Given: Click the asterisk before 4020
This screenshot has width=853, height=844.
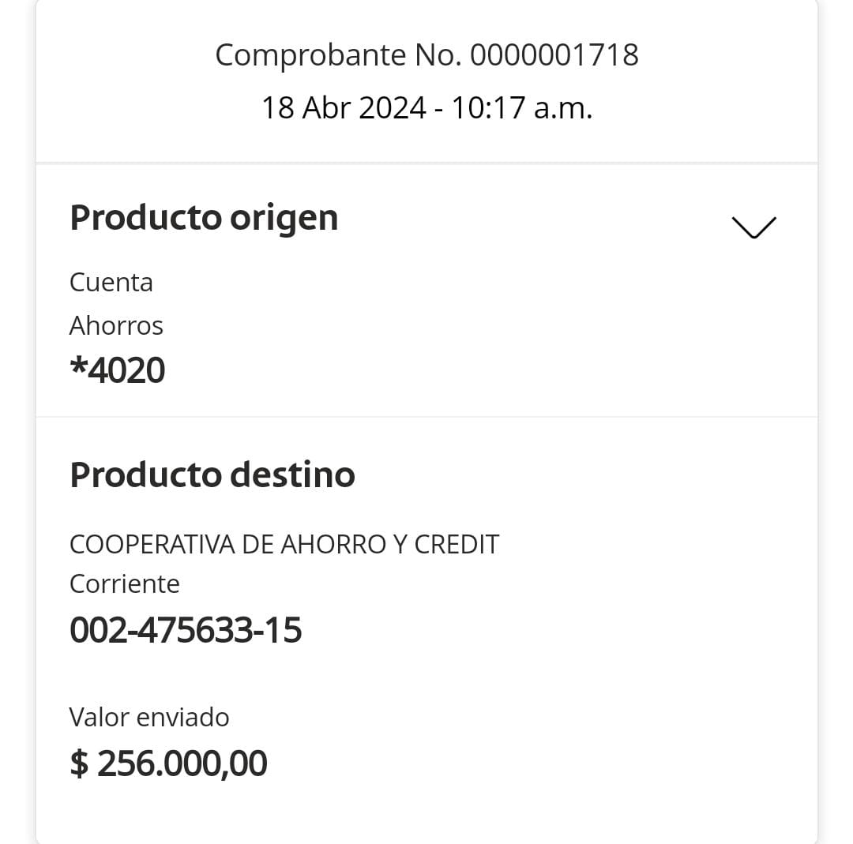Looking at the screenshot, I should tap(77, 368).
